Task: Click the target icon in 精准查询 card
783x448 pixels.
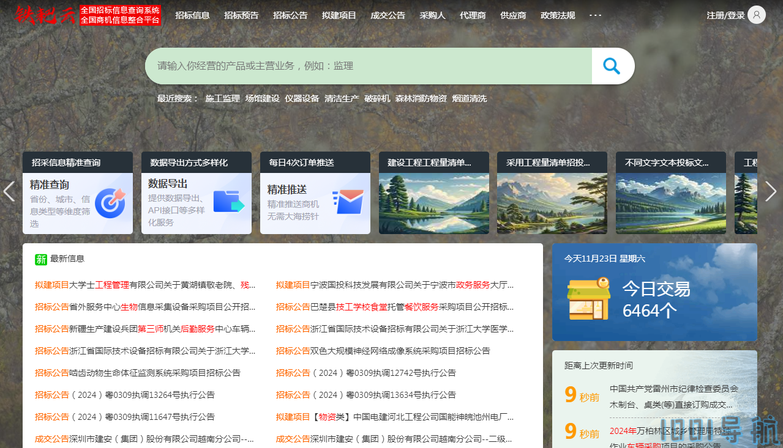Action: click(x=110, y=203)
